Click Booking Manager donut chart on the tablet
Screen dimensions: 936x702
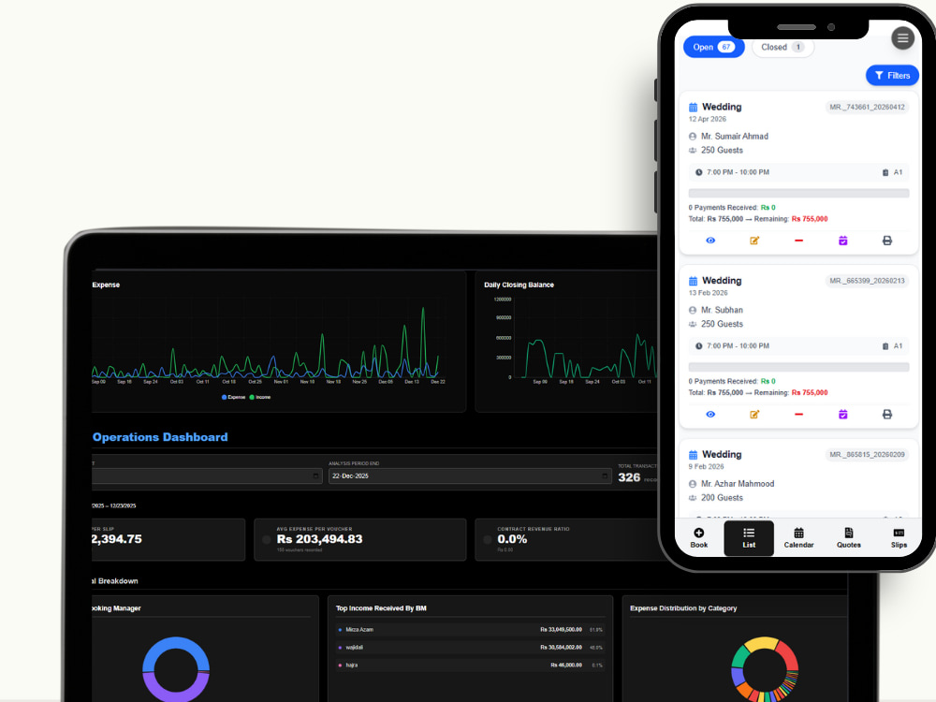(x=176, y=669)
